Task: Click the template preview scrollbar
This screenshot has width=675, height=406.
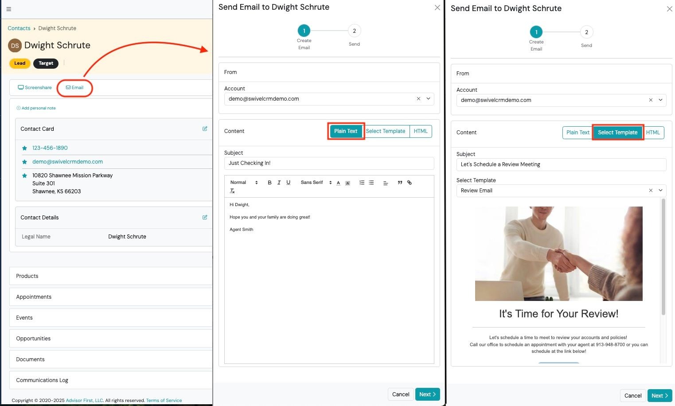Action: click(x=663, y=257)
